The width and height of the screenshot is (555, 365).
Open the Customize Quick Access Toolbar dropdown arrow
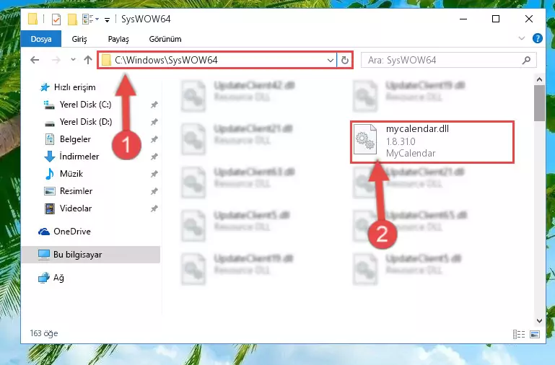click(107, 19)
